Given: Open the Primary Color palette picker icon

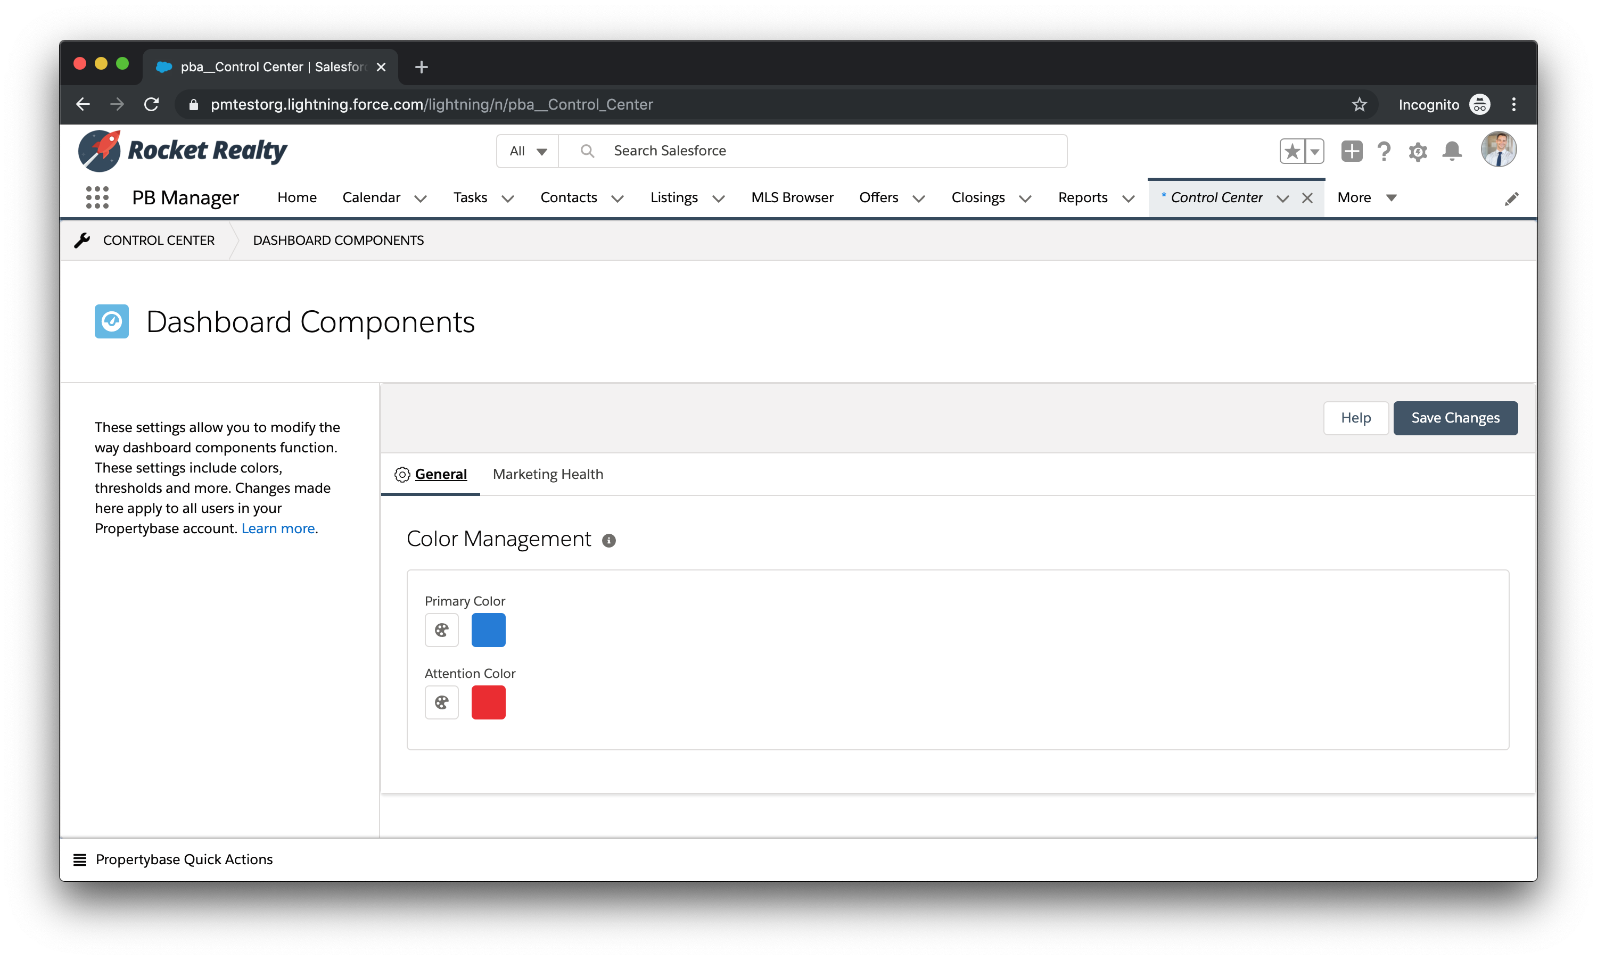Looking at the screenshot, I should click(x=441, y=630).
